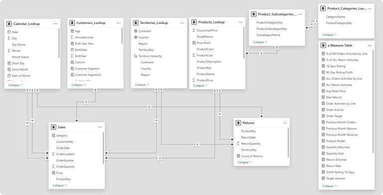Click the Territory Hierarchy icon in Territories_Lookup

click(136, 56)
